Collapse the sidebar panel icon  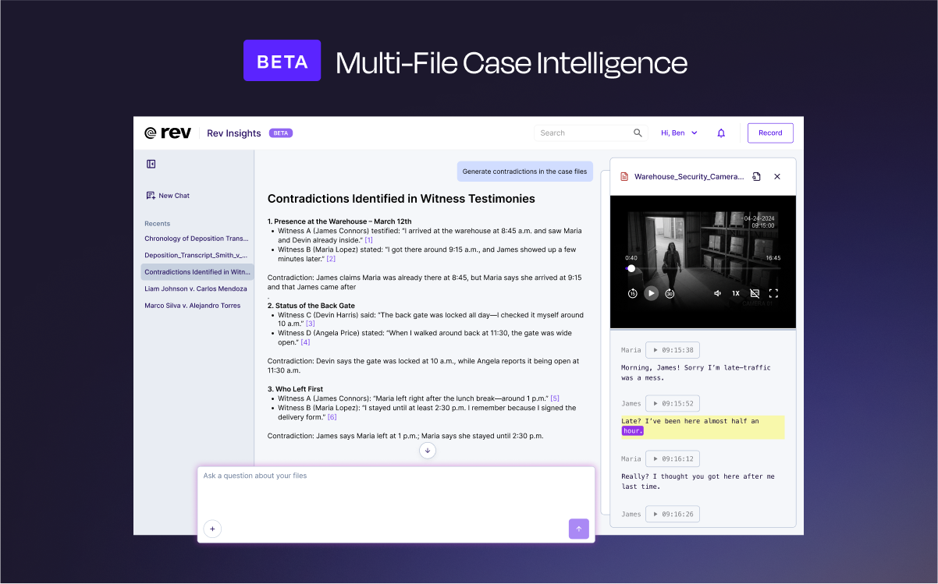tap(151, 164)
